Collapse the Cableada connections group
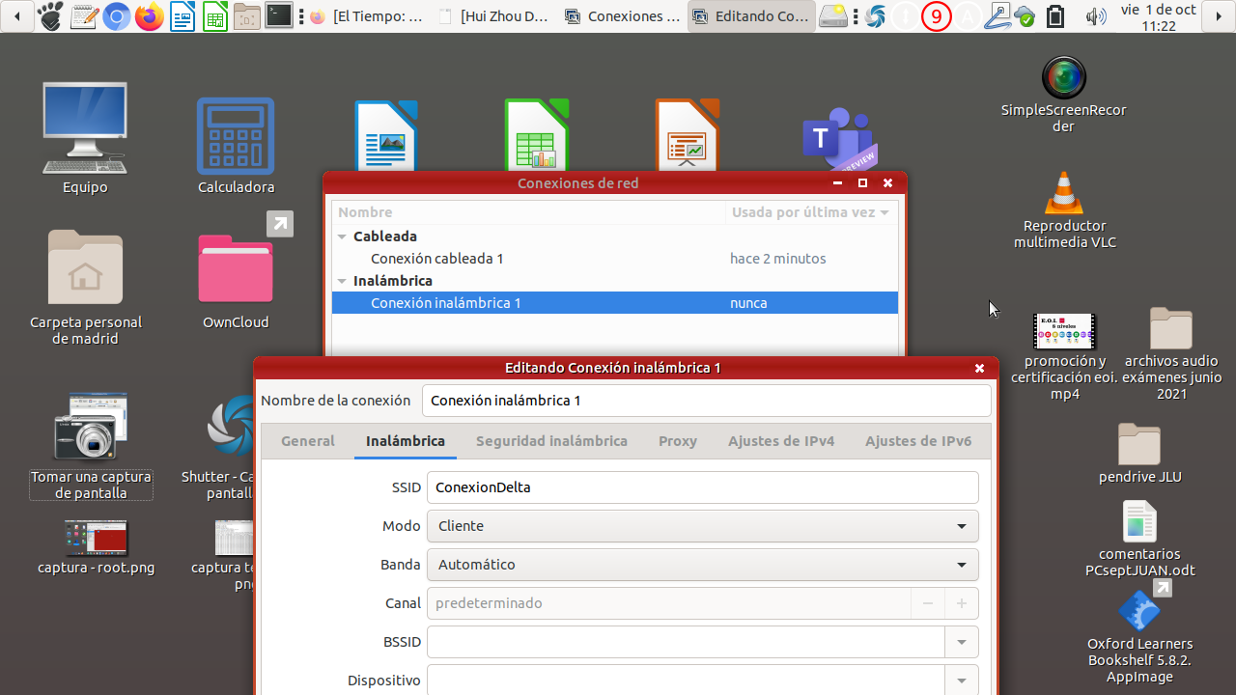The width and height of the screenshot is (1236, 695). point(342,236)
